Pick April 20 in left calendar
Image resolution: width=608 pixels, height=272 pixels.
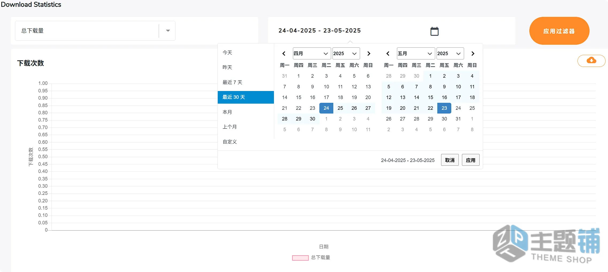click(x=368, y=97)
